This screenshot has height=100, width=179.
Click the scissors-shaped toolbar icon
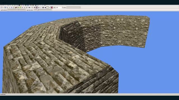27,7
